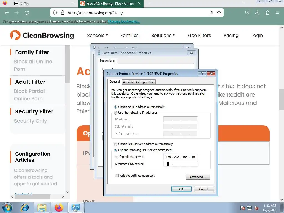Select Obtain DNS server address automatically
The height and width of the screenshot is (213, 284).
(x=116, y=144)
